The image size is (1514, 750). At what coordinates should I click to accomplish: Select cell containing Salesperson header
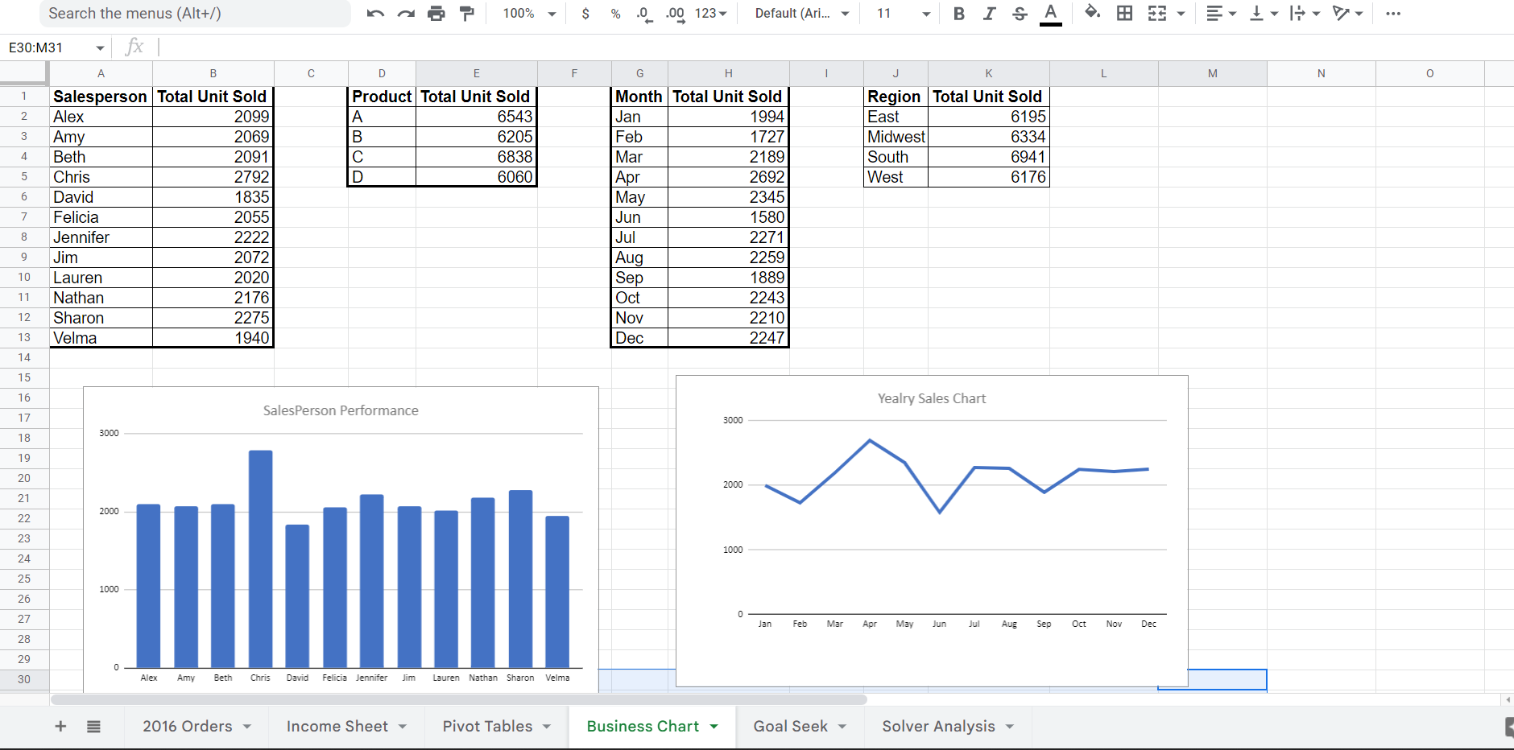(101, 97)
